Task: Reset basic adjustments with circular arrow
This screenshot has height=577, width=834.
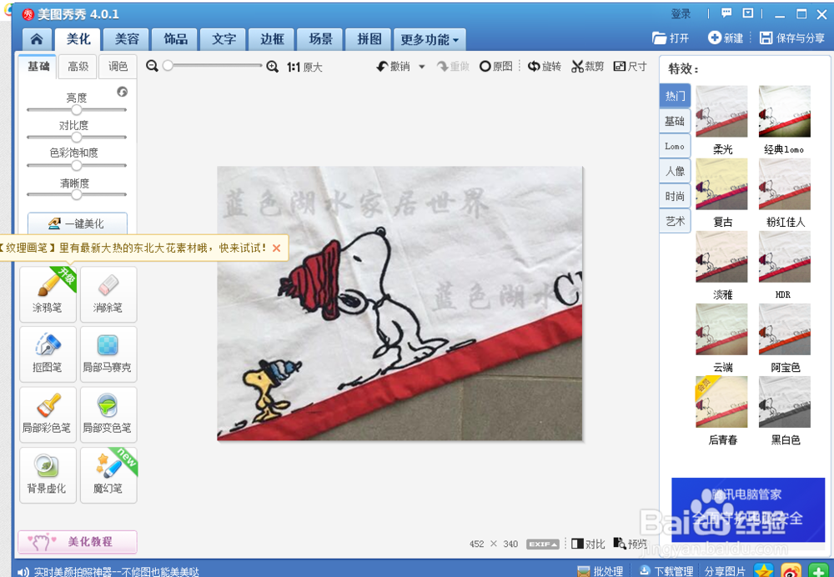Action: (123, 92)
